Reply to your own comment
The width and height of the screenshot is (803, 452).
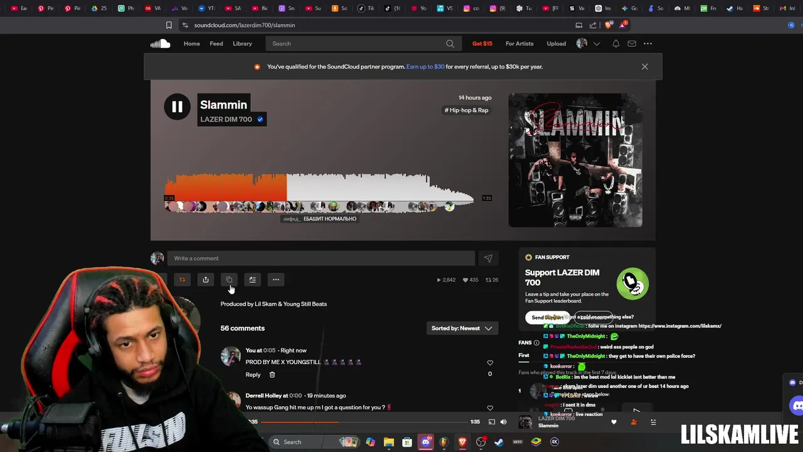(253, 375)
